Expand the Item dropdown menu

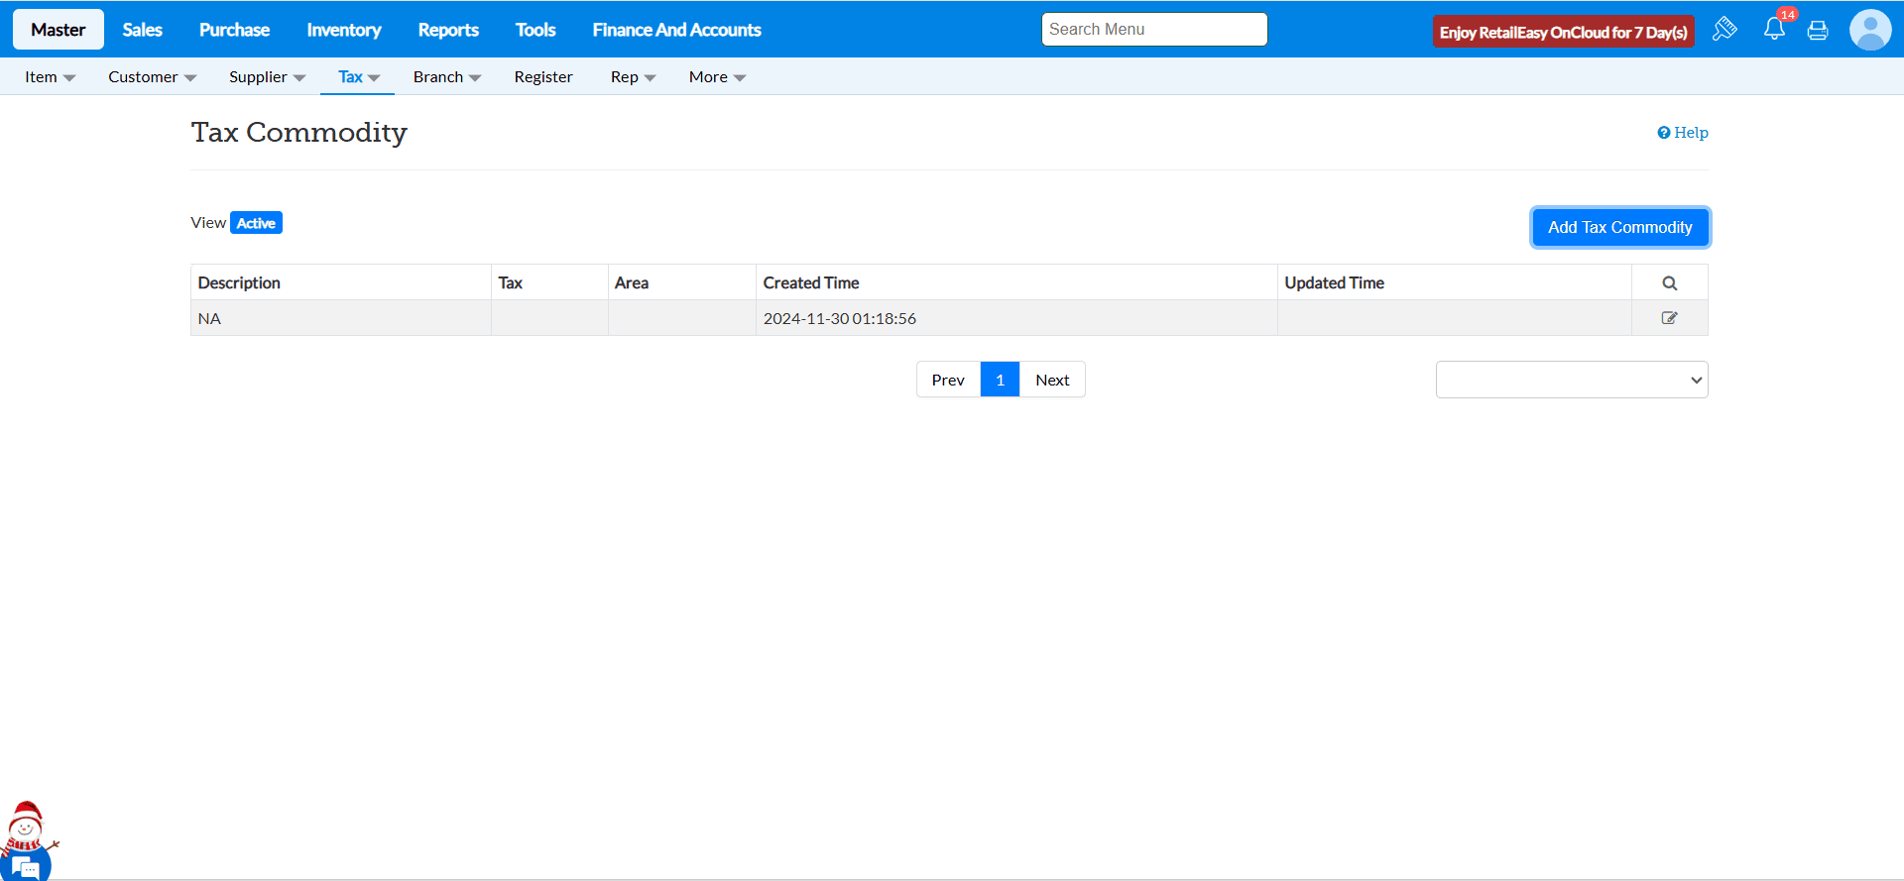(x=50, y=77)
